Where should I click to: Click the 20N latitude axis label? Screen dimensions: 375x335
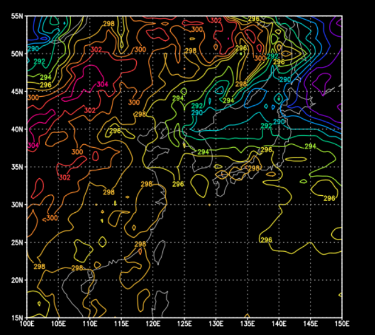pos(16,280)
